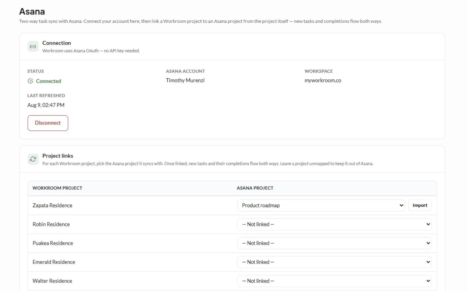
Task: Click the green Connected checkmark icon
Action: click(x=30, y=81)
